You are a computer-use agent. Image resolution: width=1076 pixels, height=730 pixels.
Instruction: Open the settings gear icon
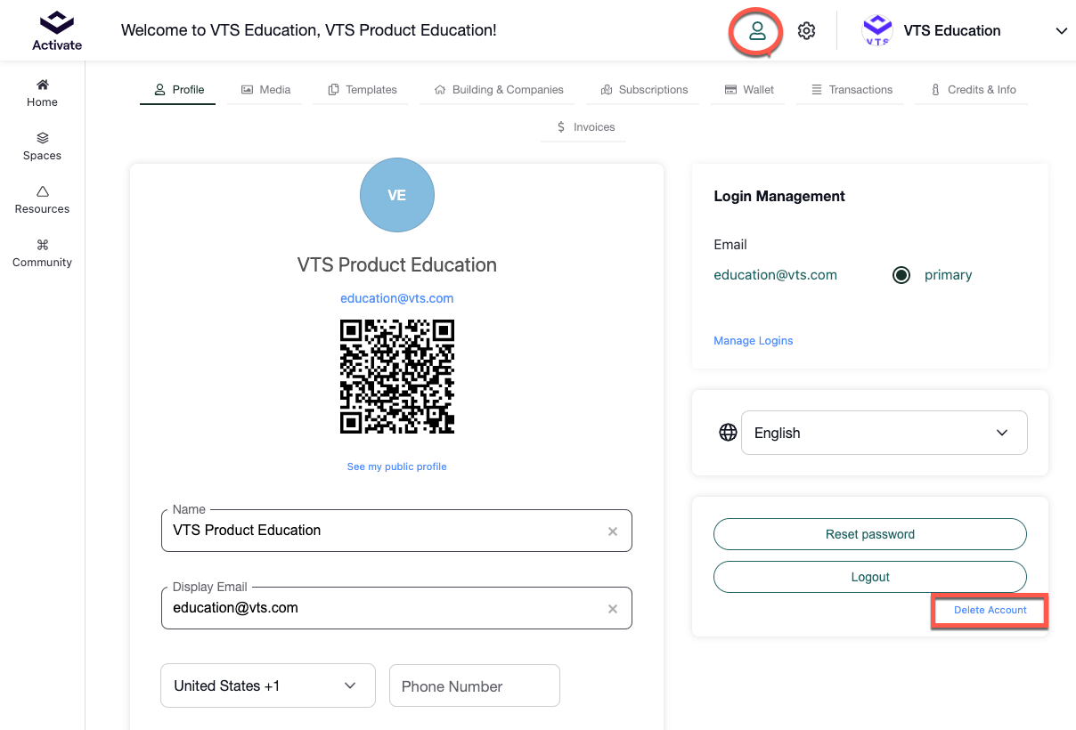(x=806, y=31)
